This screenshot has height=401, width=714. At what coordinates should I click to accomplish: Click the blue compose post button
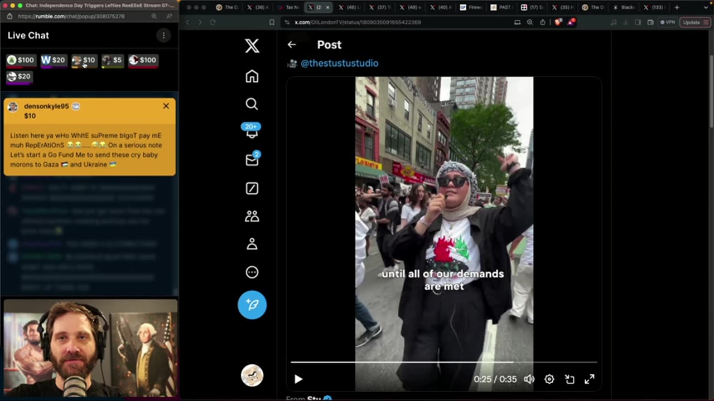click(252, 305)
